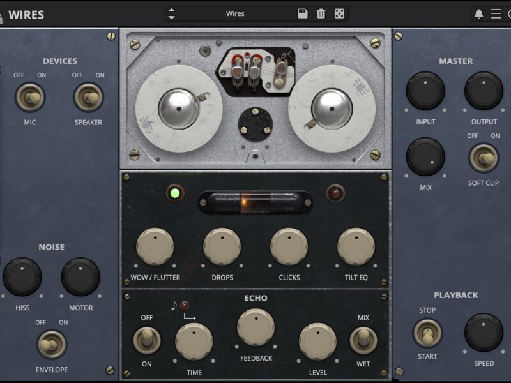511x383 pixels.
Task: Open notifications bell icon
Action: 478,13
